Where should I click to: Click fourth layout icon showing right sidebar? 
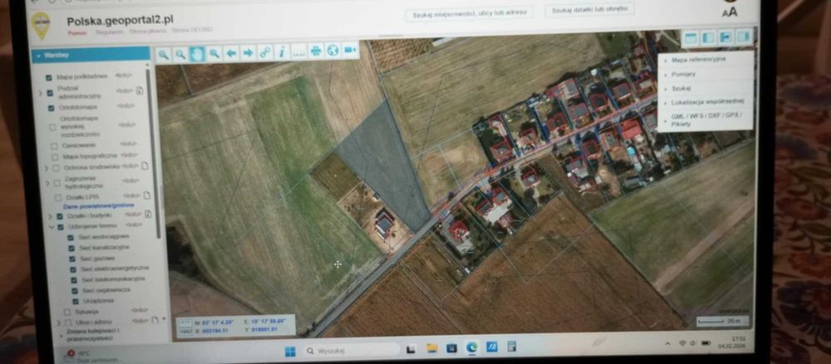click(x=744, y=36)
